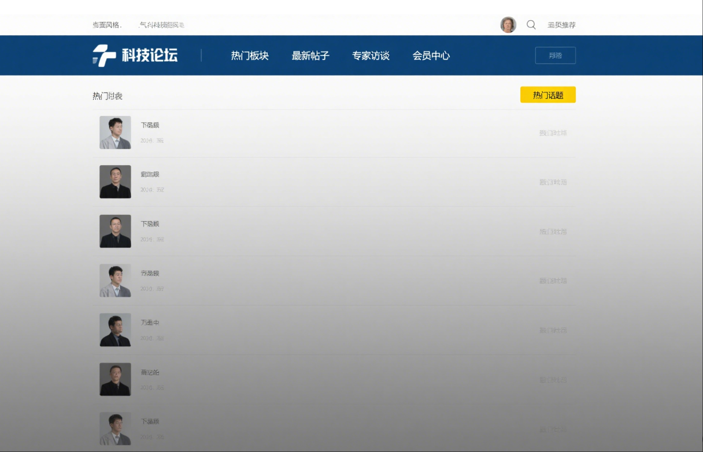Click the first link in the top-left header

[106, 25]
